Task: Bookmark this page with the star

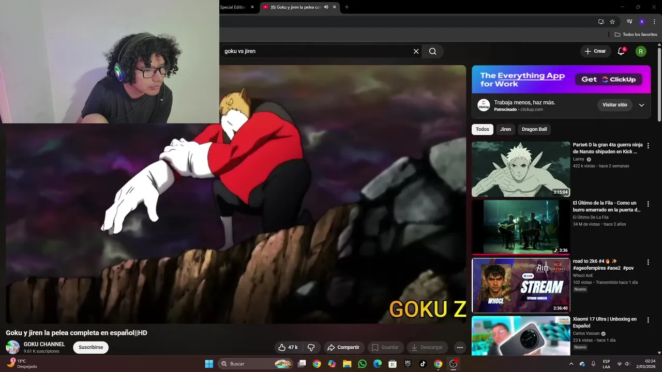Action: click(x=612, y=22)
